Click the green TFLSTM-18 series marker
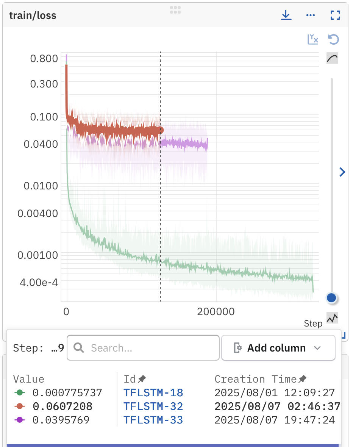 tap(19, 392)
